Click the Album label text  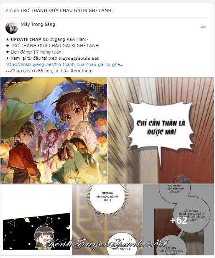(x=12, y=10)
